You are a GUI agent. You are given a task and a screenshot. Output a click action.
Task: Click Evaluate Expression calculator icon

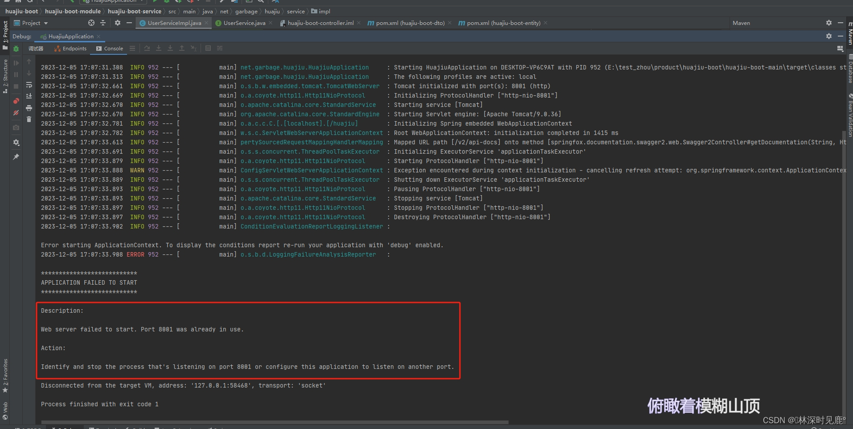(208, 48)
